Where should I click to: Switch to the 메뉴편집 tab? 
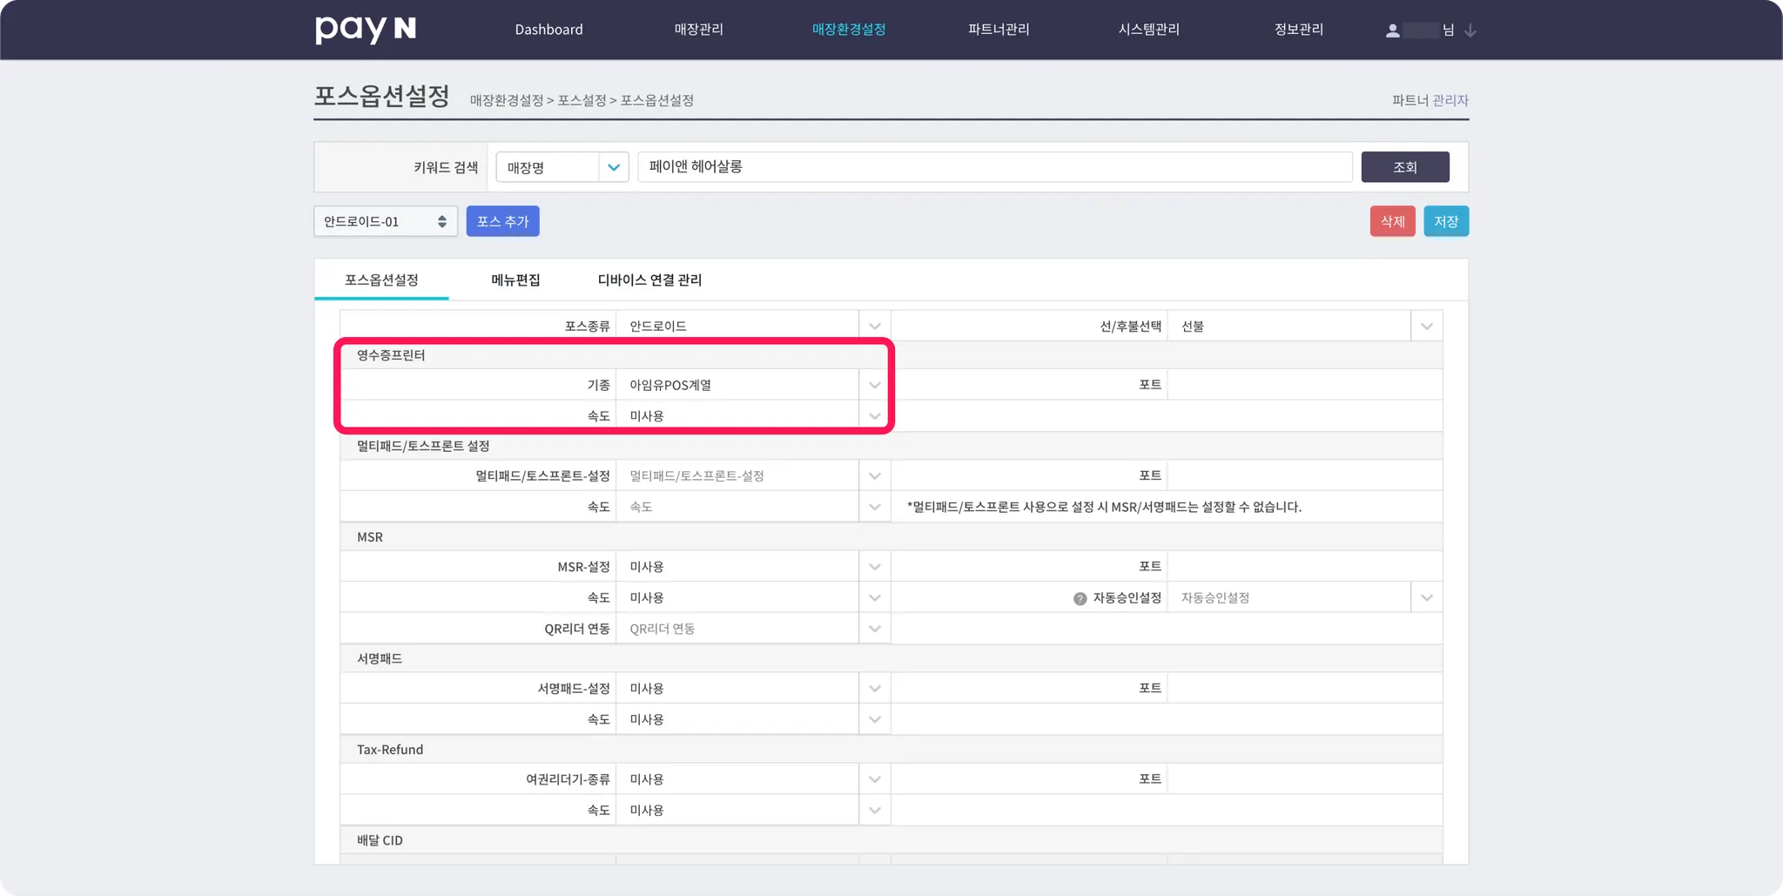click(x=515, y=280)
